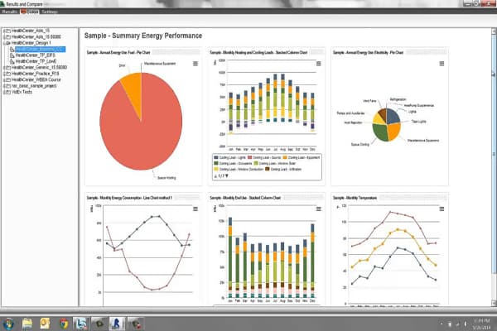Open menu icon on Monthly End Use column chart
This screenshot has height=331, width=497.
click(x=319, y=209)
